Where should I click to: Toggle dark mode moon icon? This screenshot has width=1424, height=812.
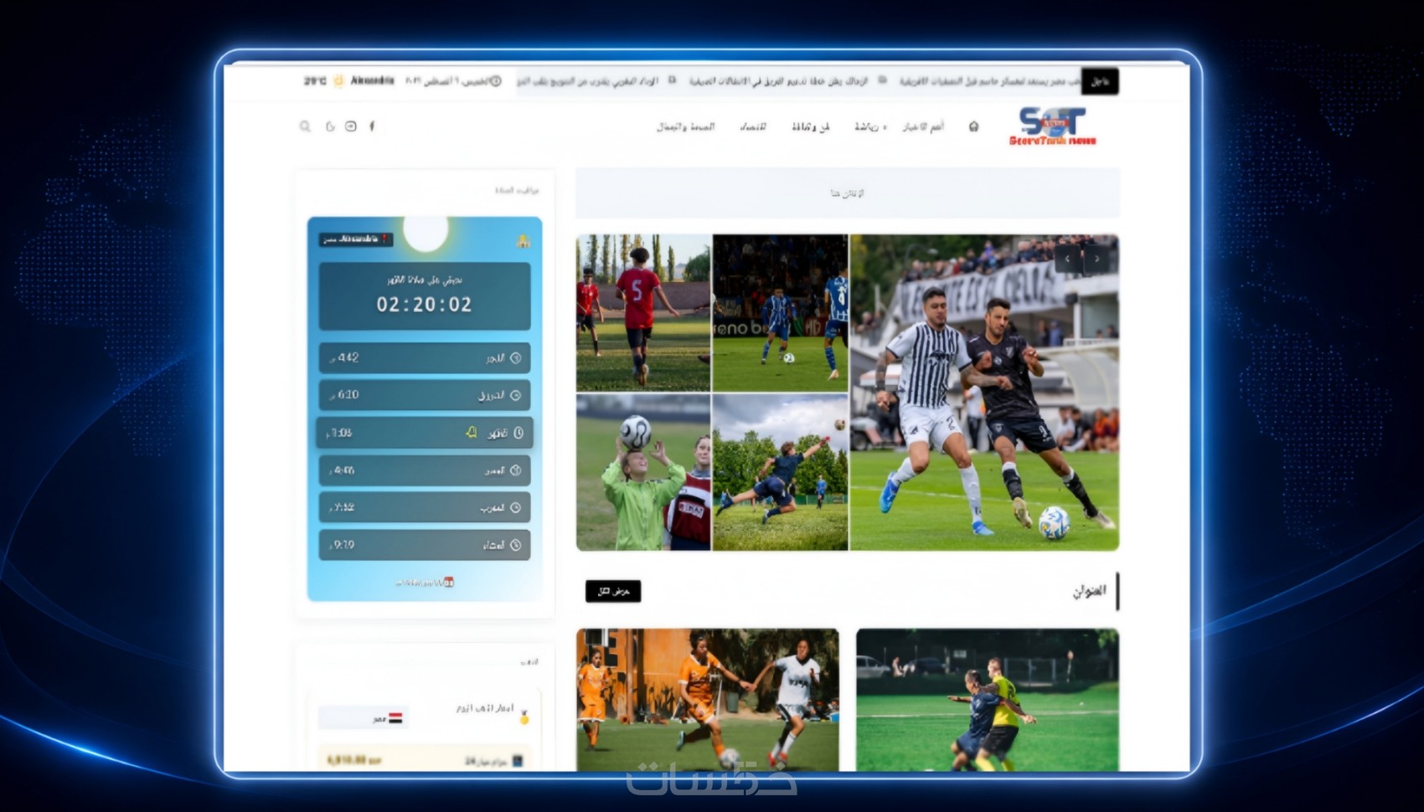point(330,126)
